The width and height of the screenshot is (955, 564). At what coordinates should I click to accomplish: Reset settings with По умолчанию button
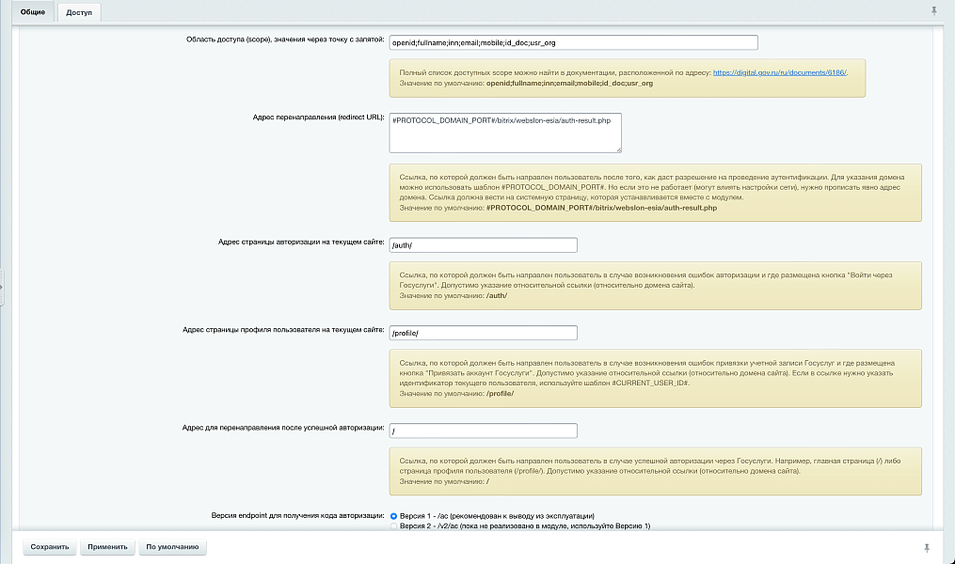pos(171,546)
